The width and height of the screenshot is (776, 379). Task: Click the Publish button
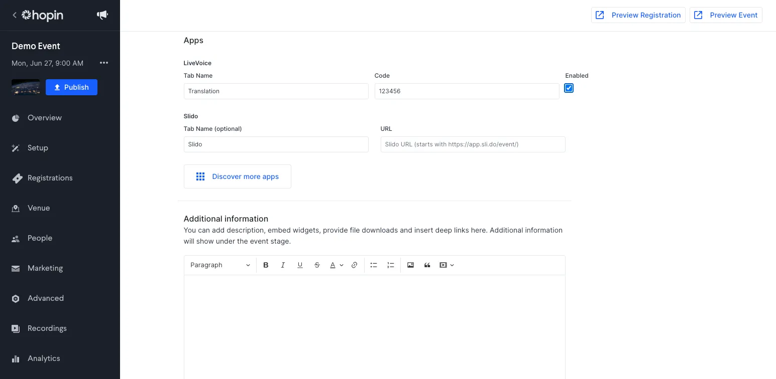click(71, 87)
